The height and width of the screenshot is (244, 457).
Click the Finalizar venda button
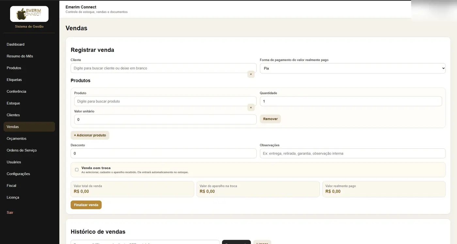point(86,205)
